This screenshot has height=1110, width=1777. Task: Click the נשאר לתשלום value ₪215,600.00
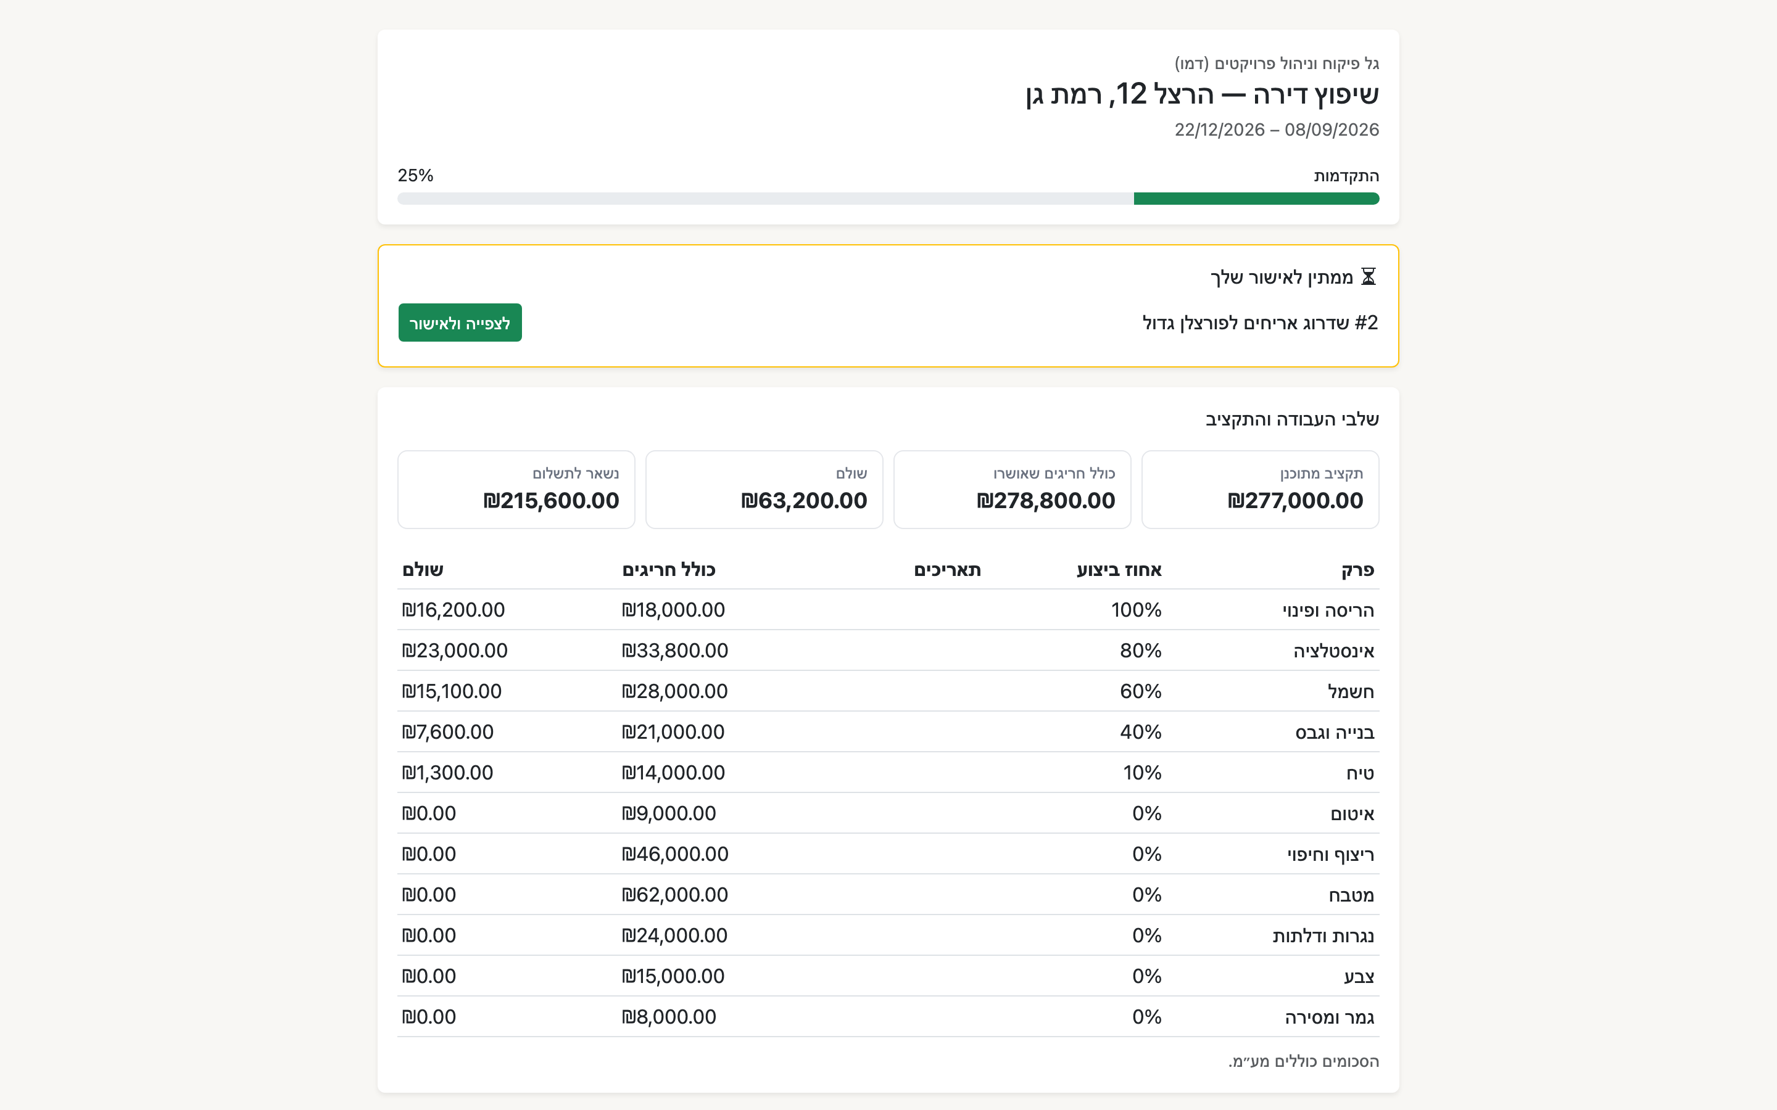click(551, 501)
